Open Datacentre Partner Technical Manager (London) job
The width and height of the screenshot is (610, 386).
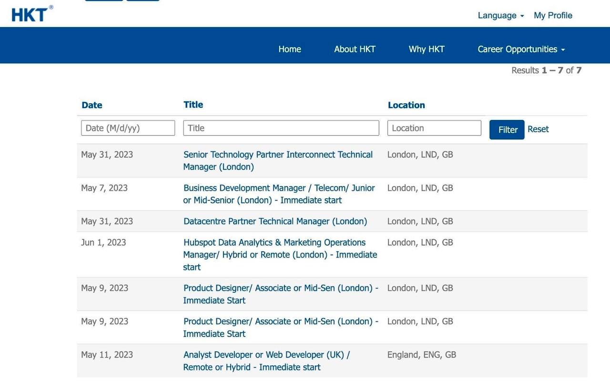[275, 221]
